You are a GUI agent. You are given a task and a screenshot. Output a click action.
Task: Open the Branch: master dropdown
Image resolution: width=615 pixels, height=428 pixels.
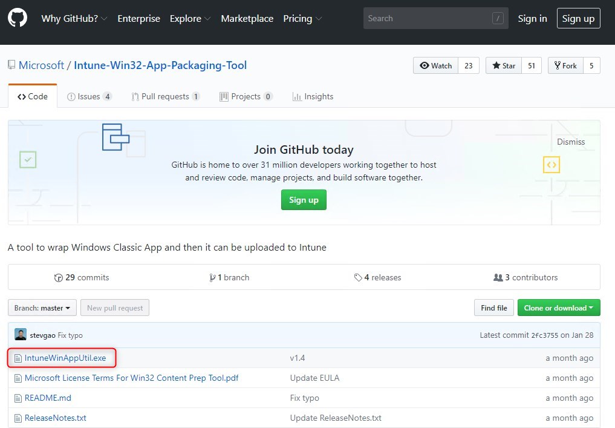pyautogui.click(x=42, y=308)
